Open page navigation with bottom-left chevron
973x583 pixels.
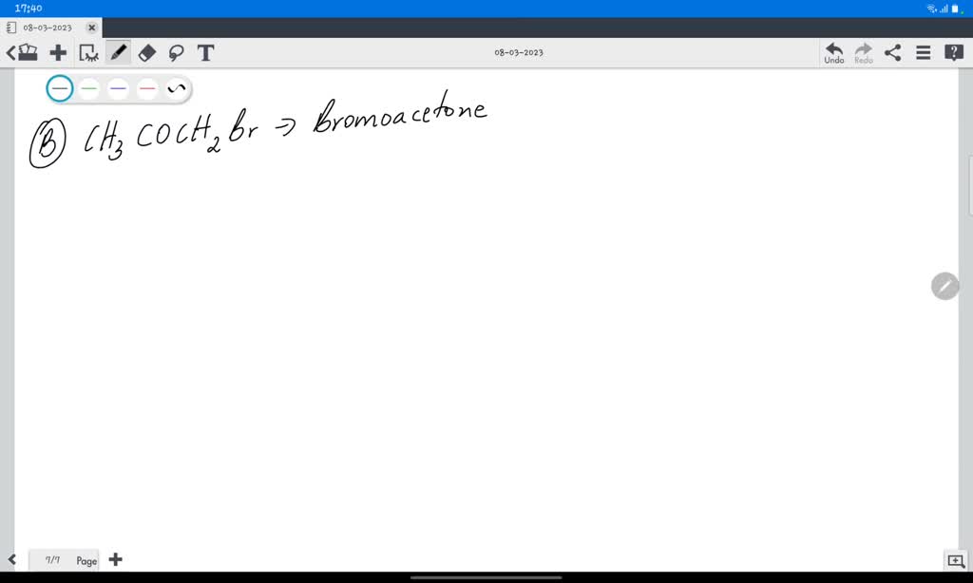tap(10, 560)
